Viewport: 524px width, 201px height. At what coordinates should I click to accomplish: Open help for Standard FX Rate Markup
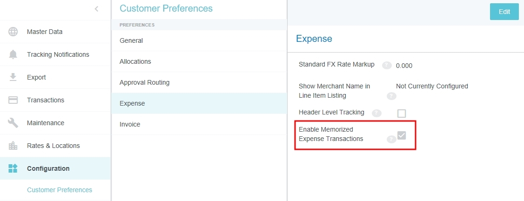386,66
